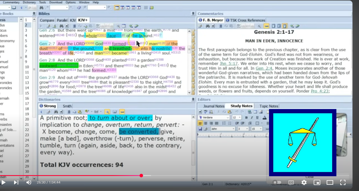Open the TSK Cross References tab
Image resolution: width=359 pixels, height=191 pixels.
245,20
